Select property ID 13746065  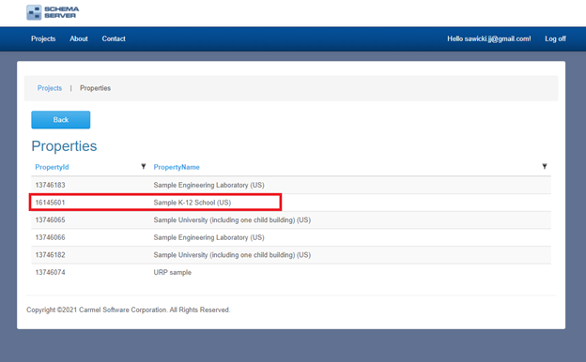[50, 220]
